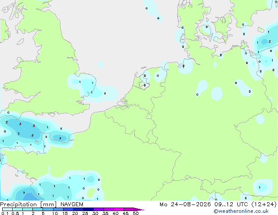Click the '30' legend scale value
The image size is (278, 215).
pyautogui.click(x=95, y=213)
